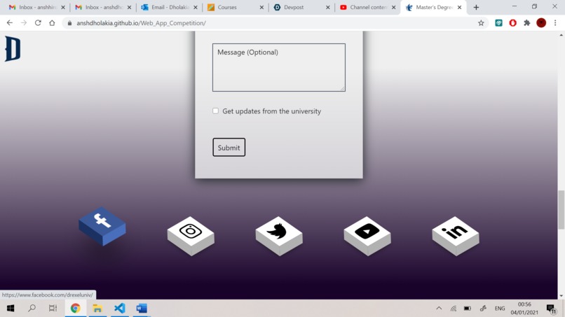Open Word from the taskbar

(142, 309)
